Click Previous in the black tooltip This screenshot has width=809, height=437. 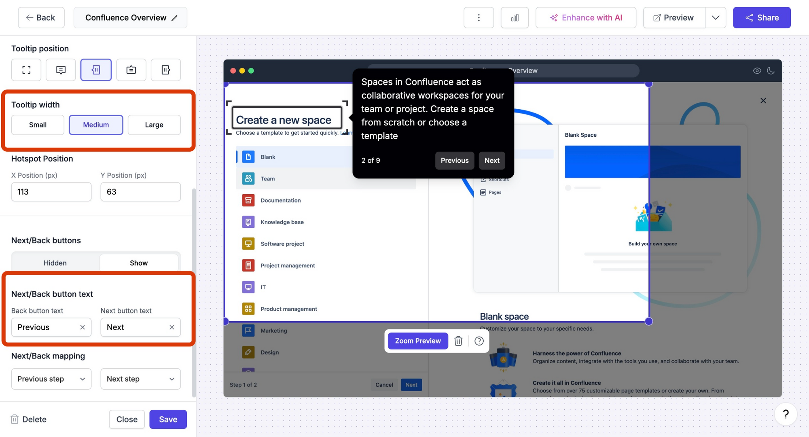click(x=455, y=160)
